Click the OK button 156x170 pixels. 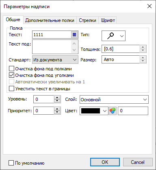[x=105, y=162]
